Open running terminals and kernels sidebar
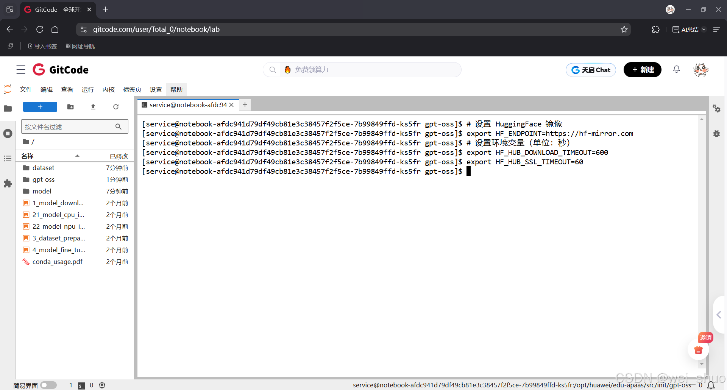Viewport: 727px width, 390px height. coord(8,133)
